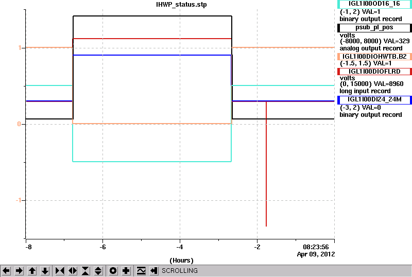This screenshot has height=277, width=412.
Task: Click the (-8000, 8000) VAL=329 range text
Action: point(375,41)
